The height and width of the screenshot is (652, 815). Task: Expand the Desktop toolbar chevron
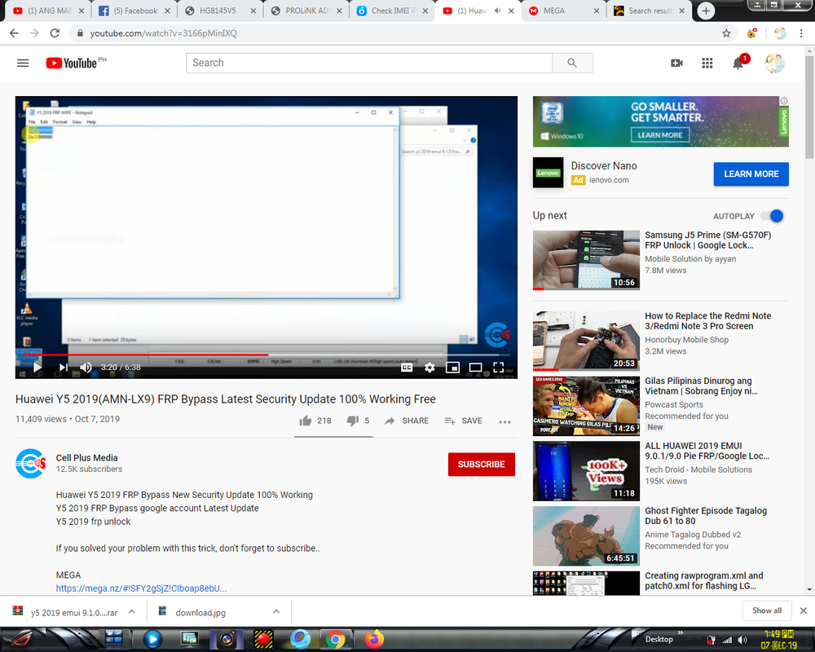(x=681, y=632)
